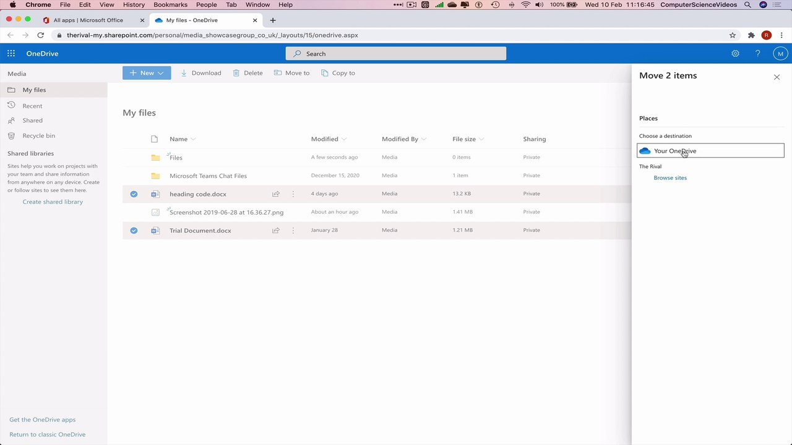
Task: Open more actions for heading code.docx
Action: [x=293, y=194]
